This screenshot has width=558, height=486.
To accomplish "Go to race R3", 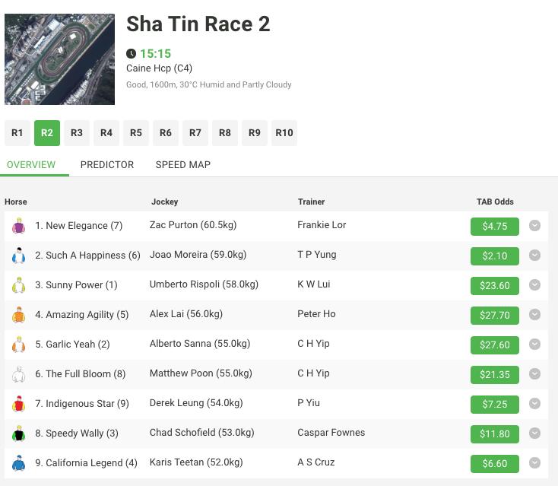I will click(77, 133).
